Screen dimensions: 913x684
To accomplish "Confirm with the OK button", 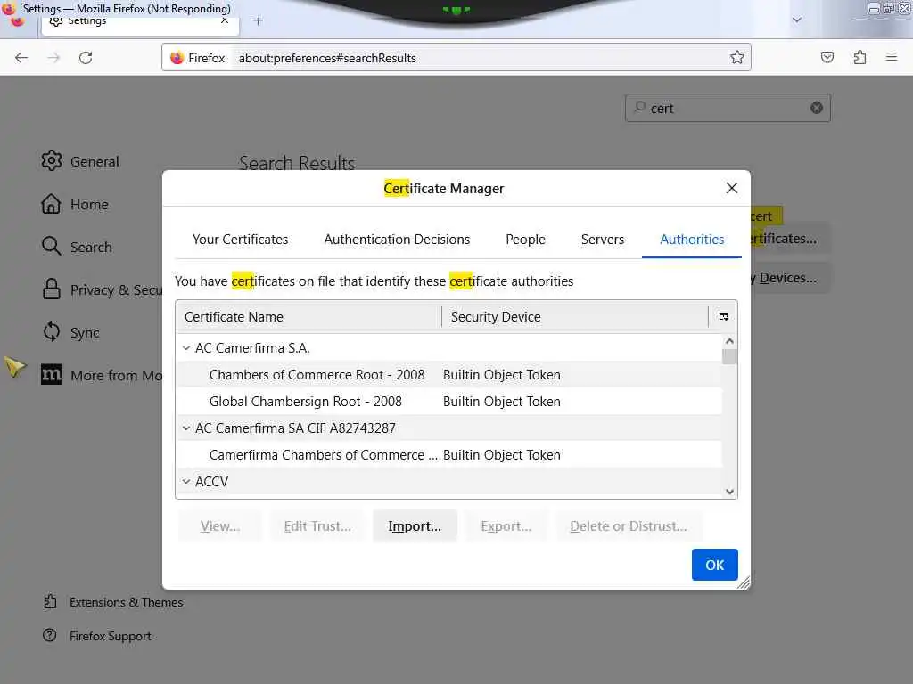I will 714,564.
